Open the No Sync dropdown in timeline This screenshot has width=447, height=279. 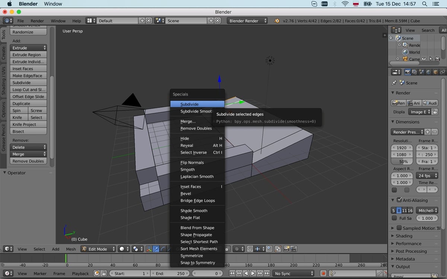point(294,273)
